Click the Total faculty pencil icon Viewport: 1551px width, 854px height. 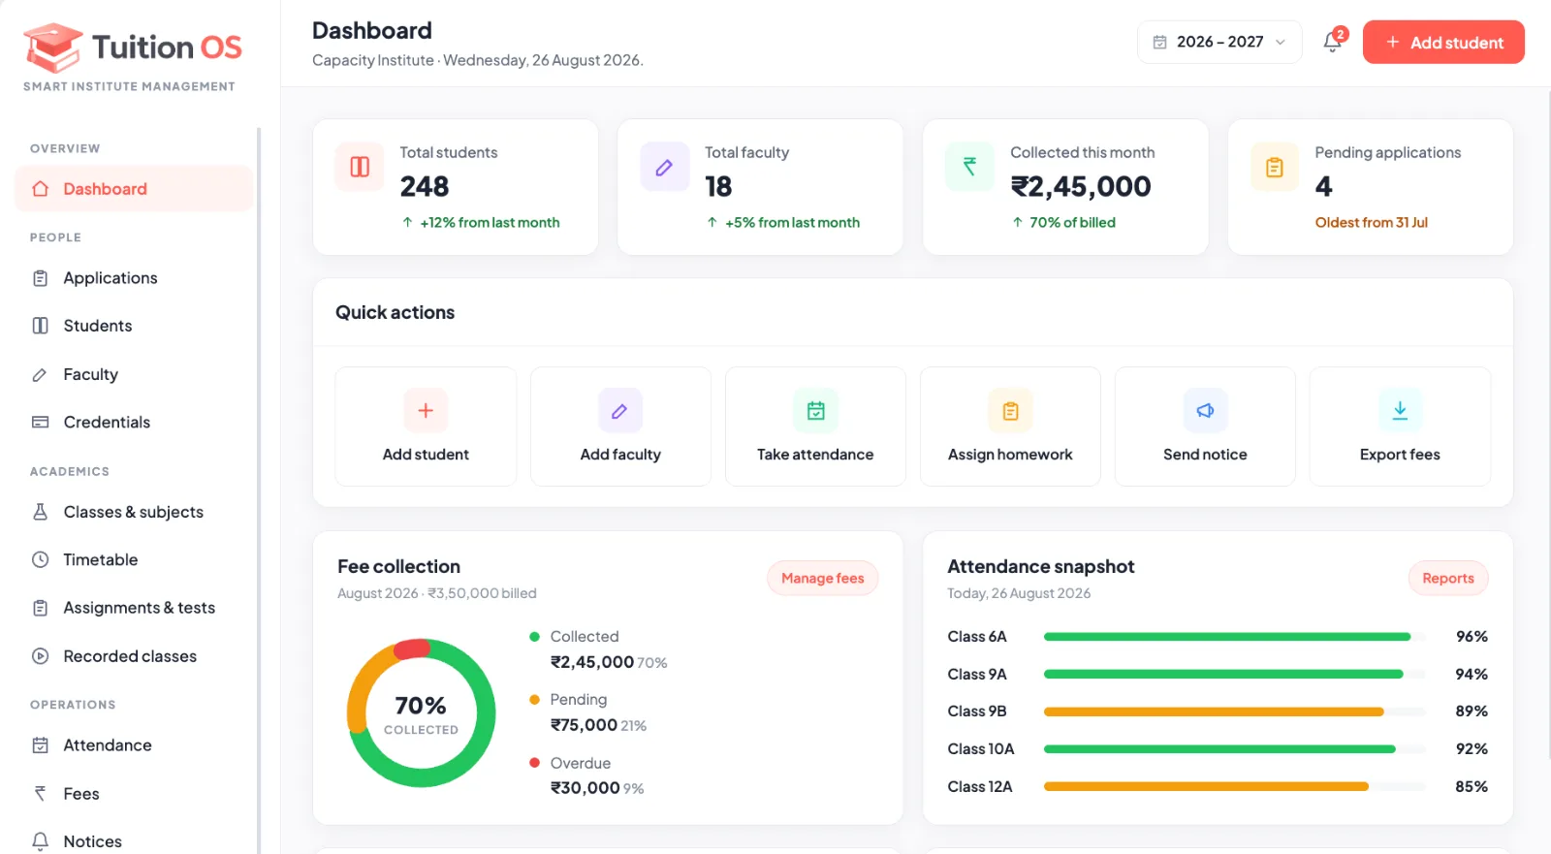pos(664,167)
